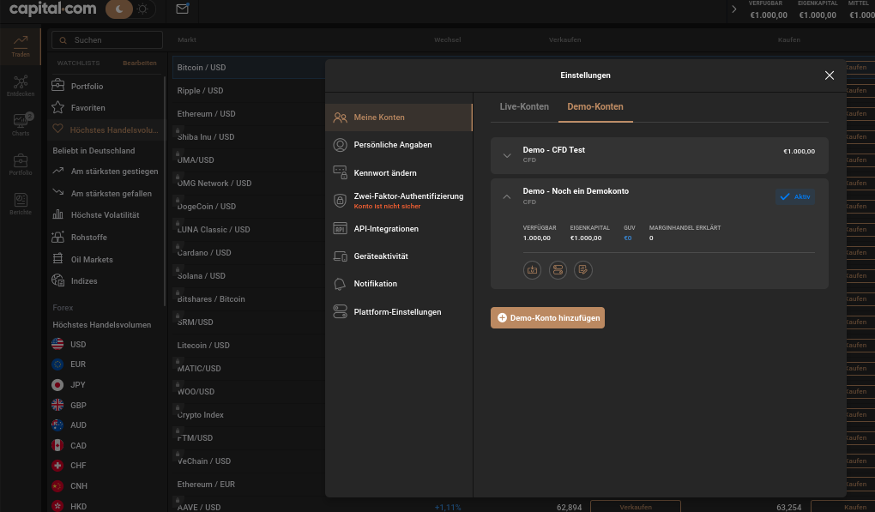This screenshot has width=875, height=512.
Task: Click the edit account name icon
Action: click(x=583, y=270)
